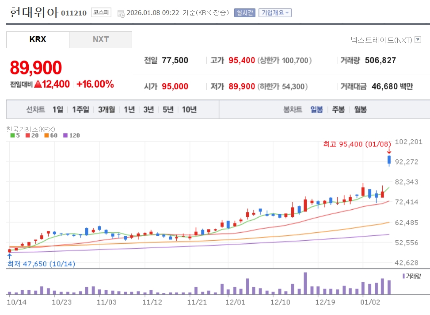
Task: Choose the 월봉 monthly candle chart
Action: pyautogui.click(x=360, y=110)
